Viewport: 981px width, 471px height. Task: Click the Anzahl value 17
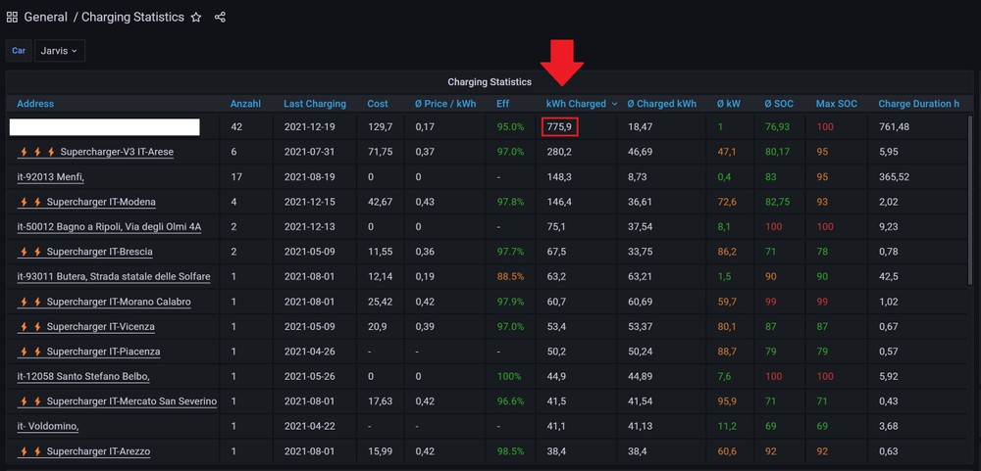pyautogui.click(x=235, y=177)
